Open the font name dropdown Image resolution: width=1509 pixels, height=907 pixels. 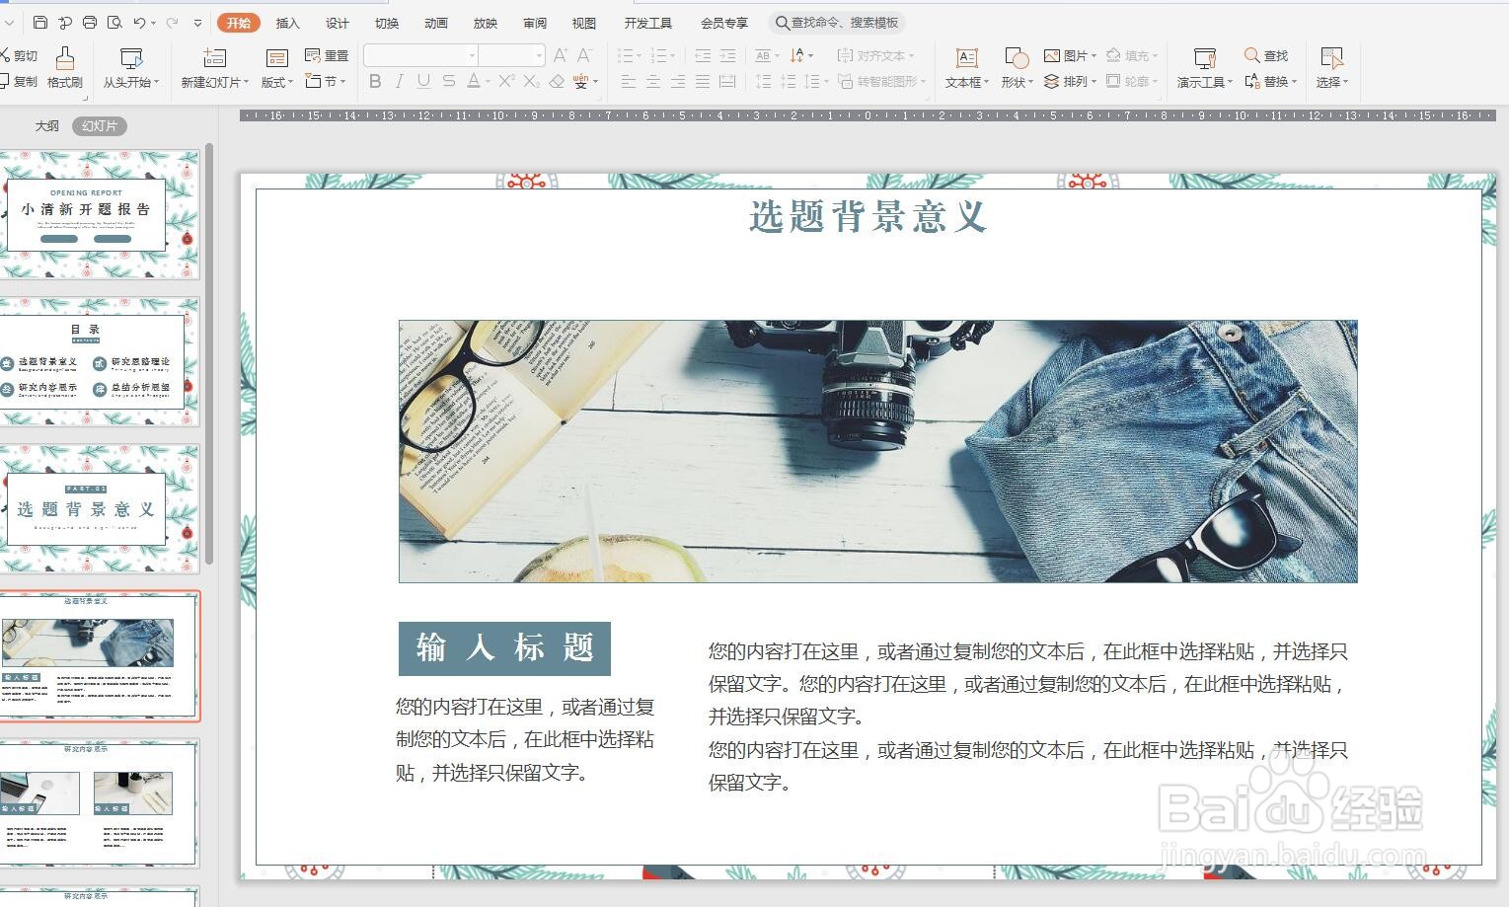tap(472, 55)
